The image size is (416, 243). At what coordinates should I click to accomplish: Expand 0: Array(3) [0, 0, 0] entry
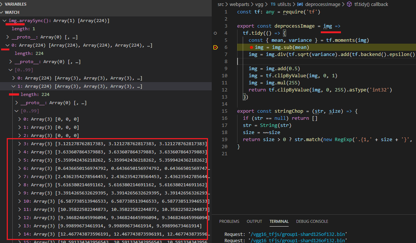pos(20,119)
